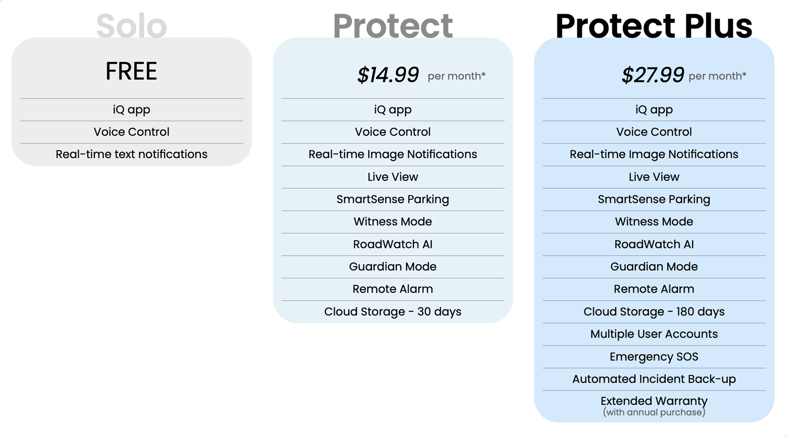
Task: Click Real-time text notifications in Solo plan
Action: point(131,154)
